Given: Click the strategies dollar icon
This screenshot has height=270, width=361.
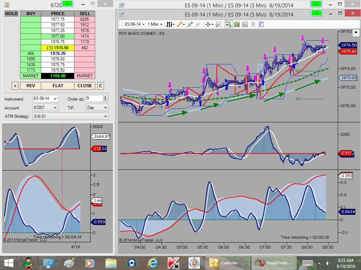Looking at the screenshot, I should tap(253, 24).
